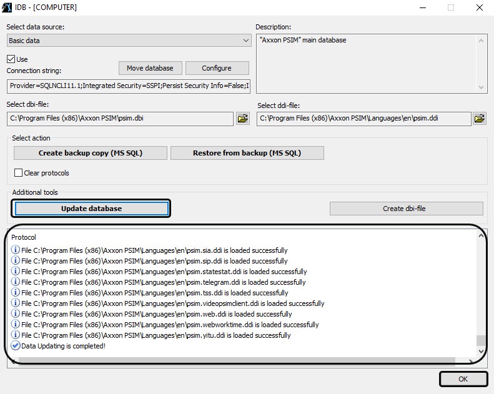494x394 pixels.
Task: Select the psim.sip.ddi loaded successfully line
Action: [x=154, y=261]
